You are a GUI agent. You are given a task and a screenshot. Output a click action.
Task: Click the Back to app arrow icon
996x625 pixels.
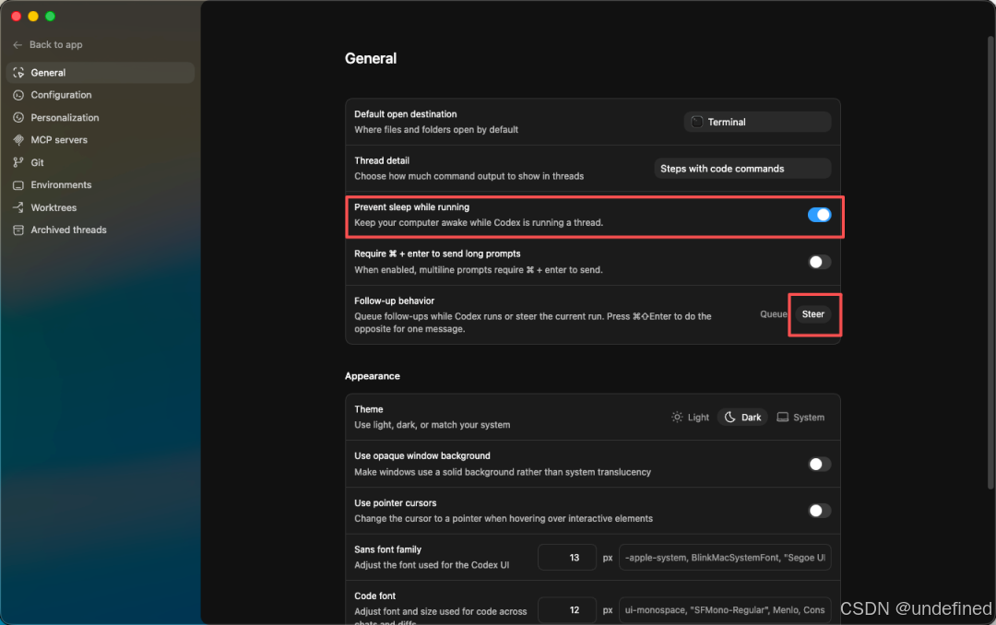click(18, 44)
